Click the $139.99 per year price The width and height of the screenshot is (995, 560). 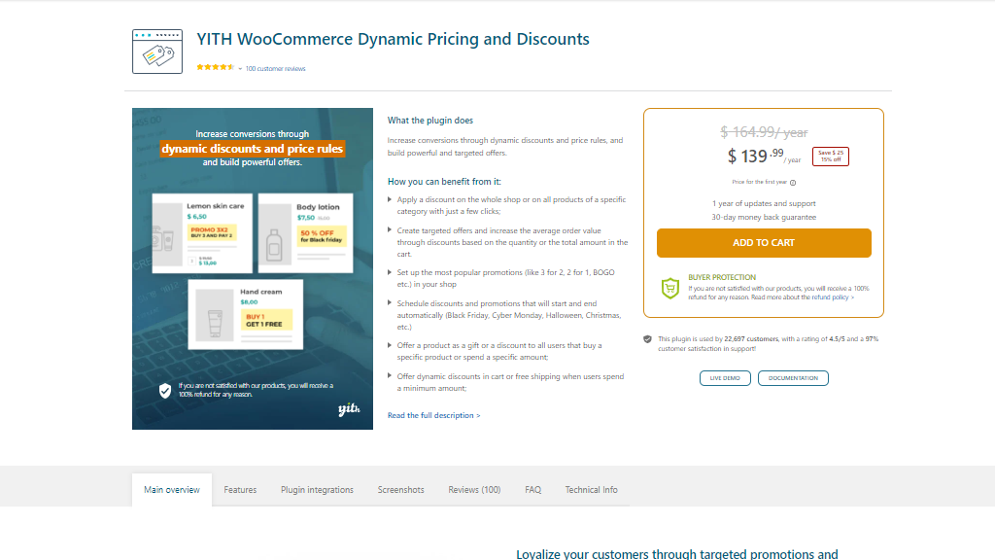tap(764, 157)
